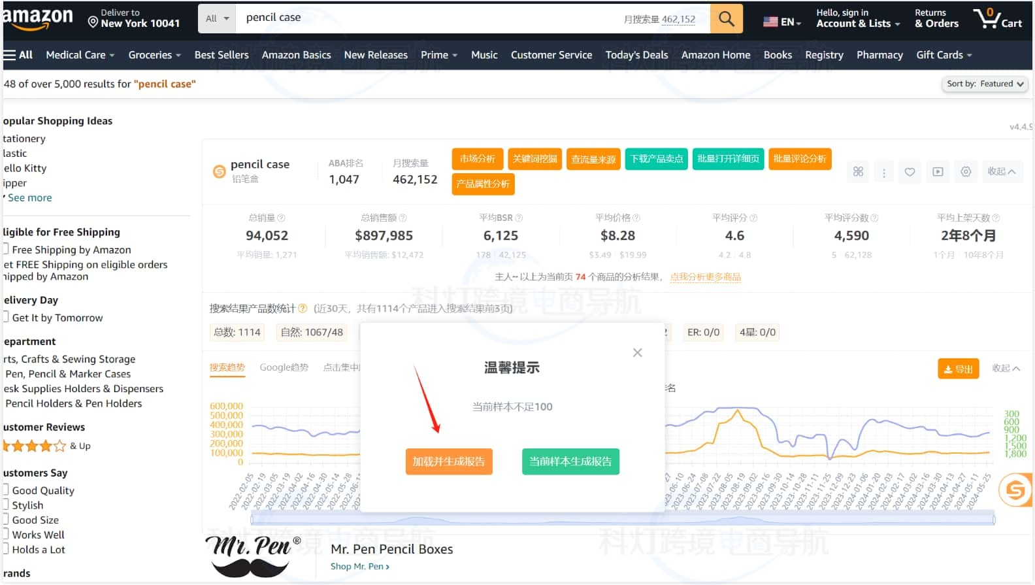
Task: Open New Releases
Action: [x=376, y=55]
